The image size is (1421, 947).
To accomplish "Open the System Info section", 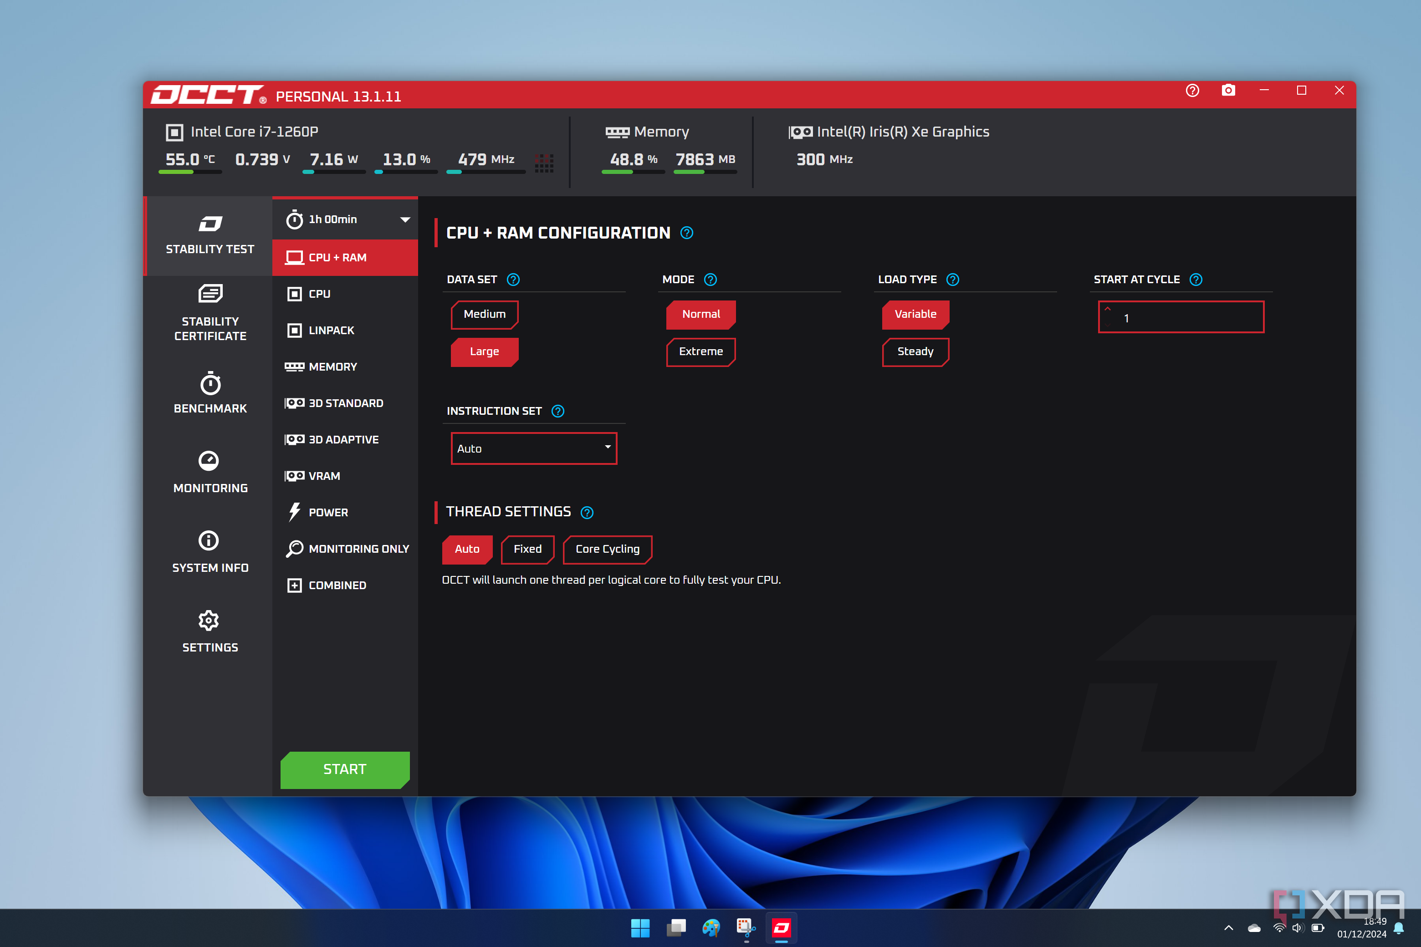I will point(210,551).
